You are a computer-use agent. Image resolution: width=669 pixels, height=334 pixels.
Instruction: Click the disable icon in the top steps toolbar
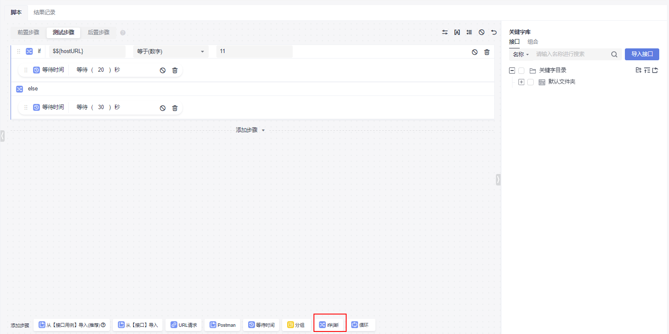(x=481, y=32)
